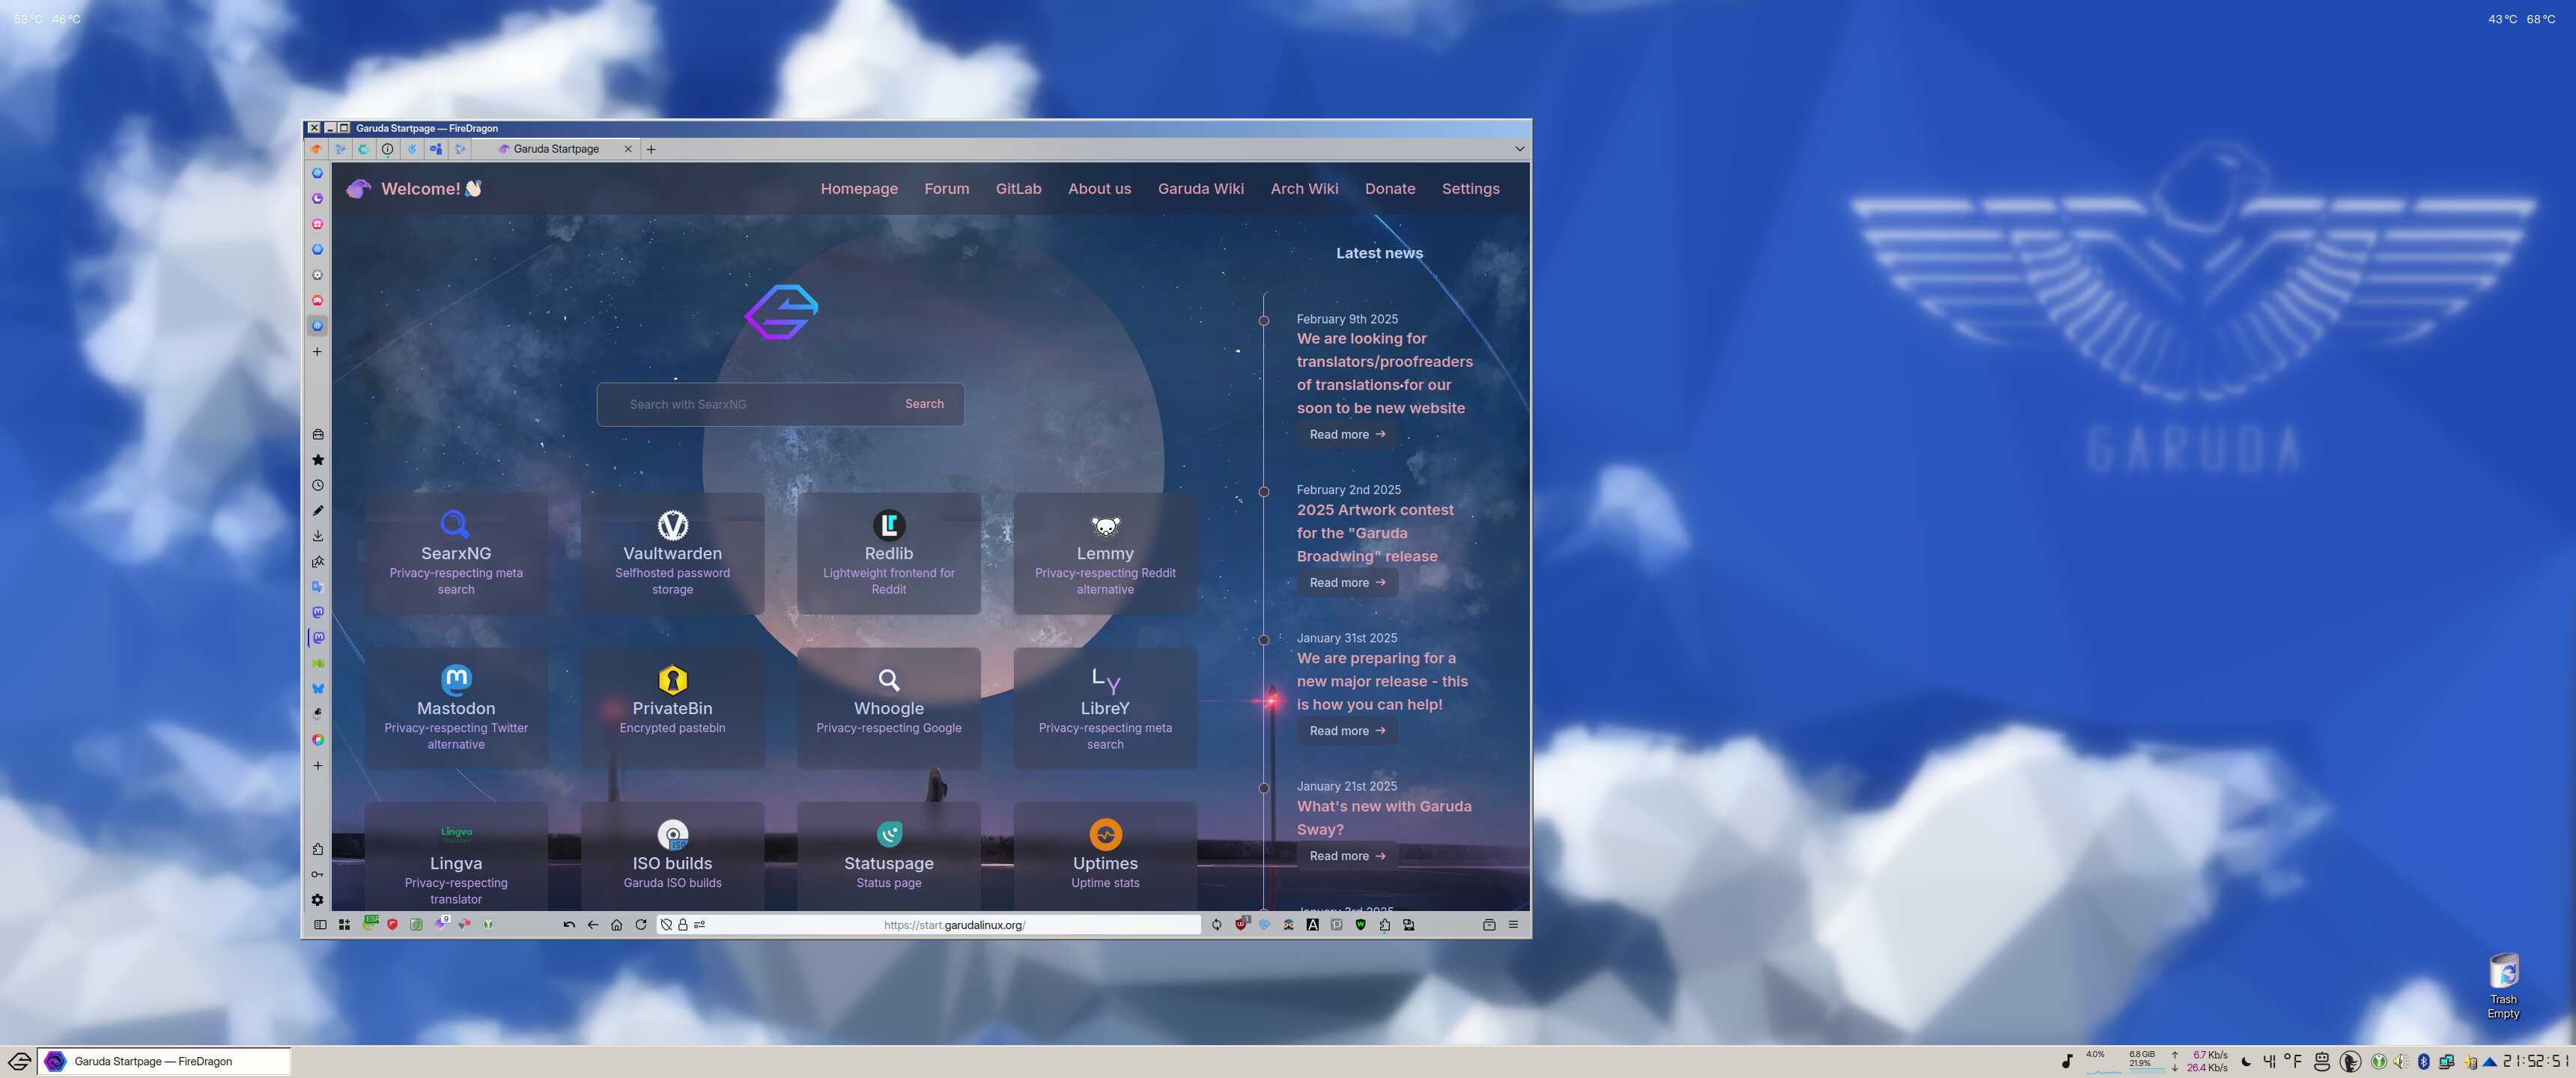
Task: Open the About us nav link
Action: tap(1099, 189)
